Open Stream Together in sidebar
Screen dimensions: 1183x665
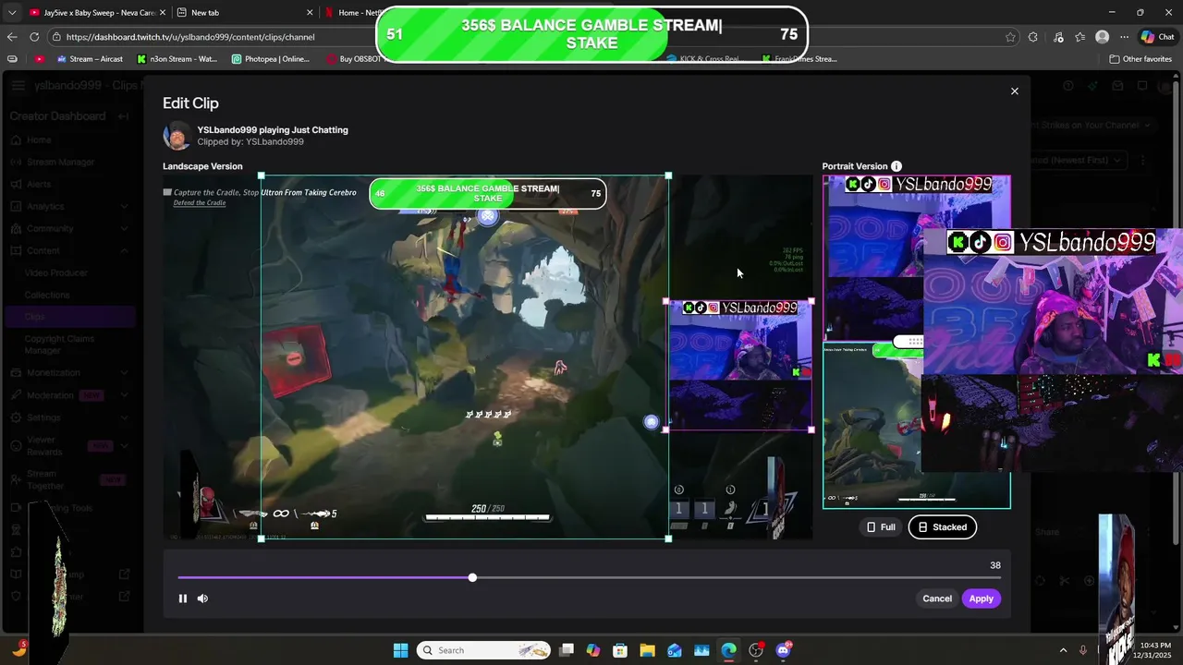pos(69,479)
